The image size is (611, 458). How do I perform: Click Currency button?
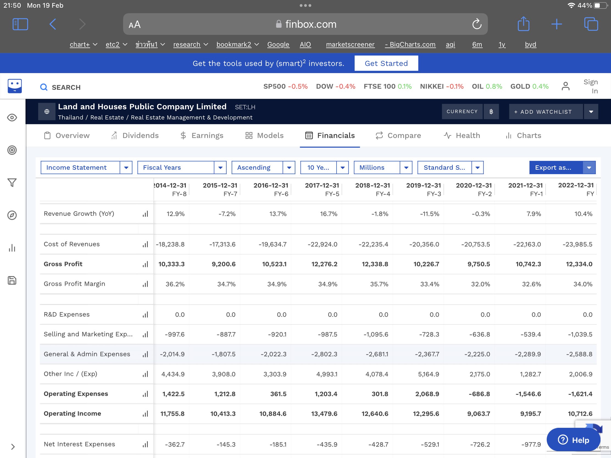[x=462, y=111]
